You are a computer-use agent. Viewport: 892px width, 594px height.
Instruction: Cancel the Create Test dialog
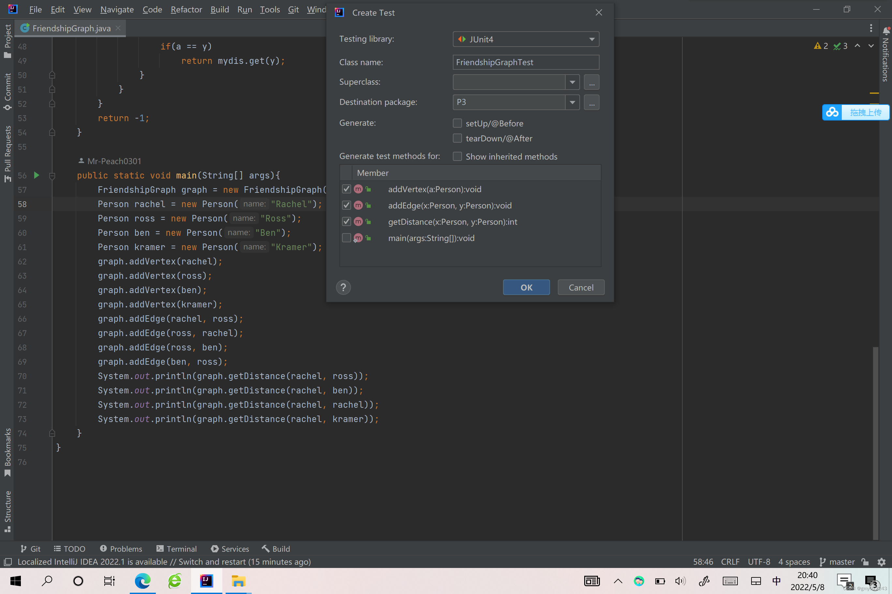pos(581,287)
